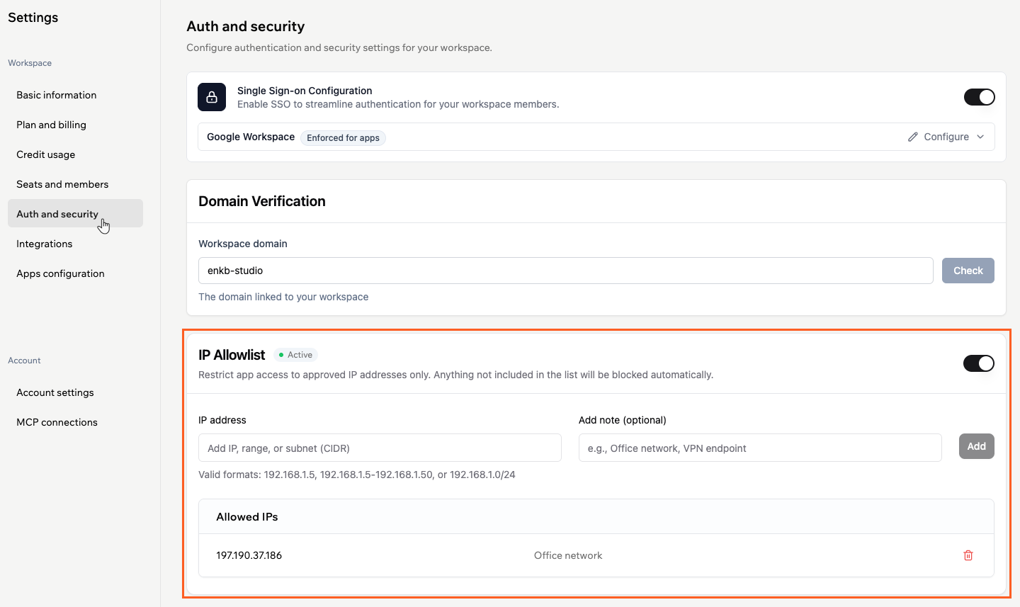Open Plan and billing settings
Viewport: 1020px width, 607px height.
coord(51,125)
